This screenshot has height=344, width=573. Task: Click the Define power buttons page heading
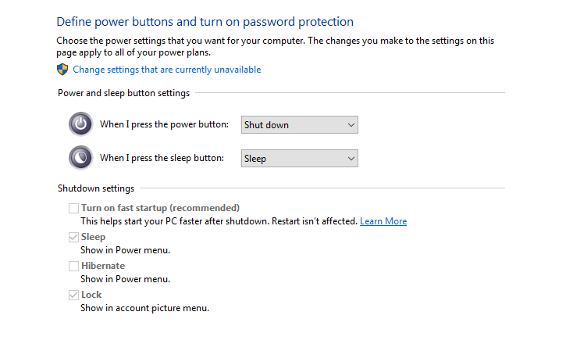pyautogui.click(x=205, y=22)
